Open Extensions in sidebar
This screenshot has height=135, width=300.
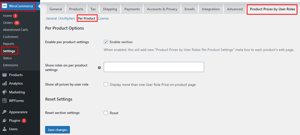pyautogui.click(x=11, y=65)
